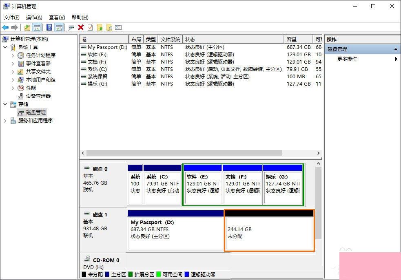Select the 文档 (F:) partition block
Image resolution: width=401 pixels, height=280 pixels.
[x=242, y=185]
